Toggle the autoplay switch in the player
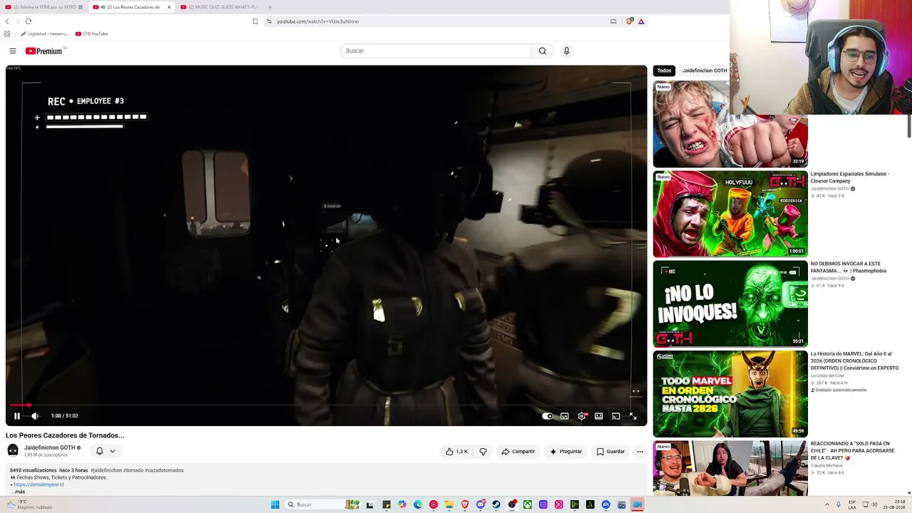 click(x=547, y=416)
